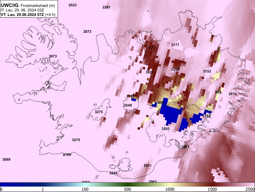Viewport: 255px width, 192px height.
Task: Click the color scale label 0
Action: coord(1,189)
